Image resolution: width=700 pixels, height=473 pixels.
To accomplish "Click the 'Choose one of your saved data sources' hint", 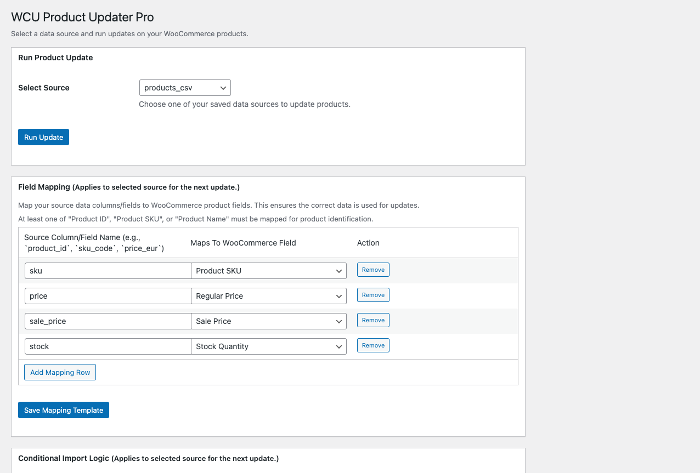I will (x=245, y=104).
